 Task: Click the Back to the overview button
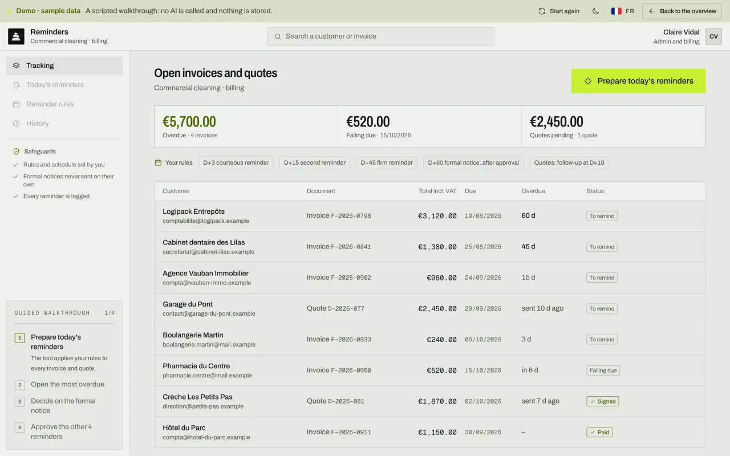click(x=682, y=11)
